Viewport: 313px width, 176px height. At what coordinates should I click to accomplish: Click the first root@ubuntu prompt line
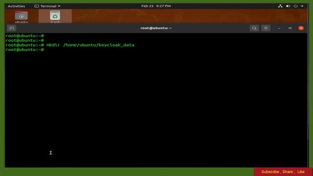point(24,36)
